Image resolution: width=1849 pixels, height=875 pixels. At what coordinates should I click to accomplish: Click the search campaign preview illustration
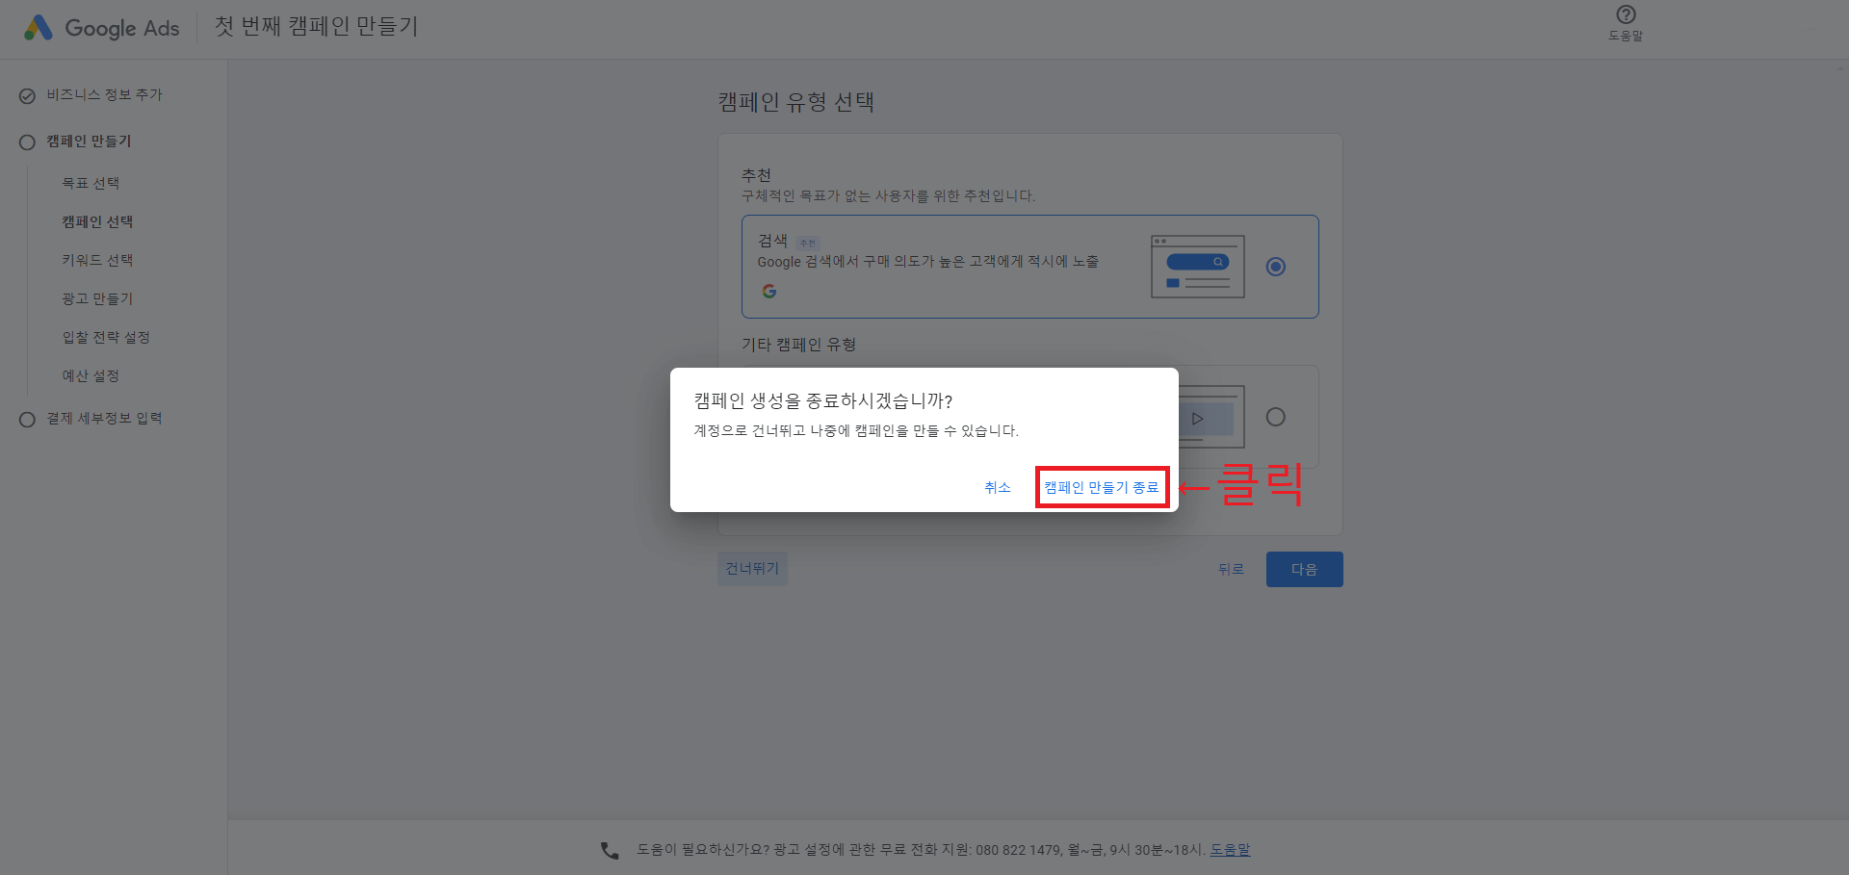(1196, 267)
